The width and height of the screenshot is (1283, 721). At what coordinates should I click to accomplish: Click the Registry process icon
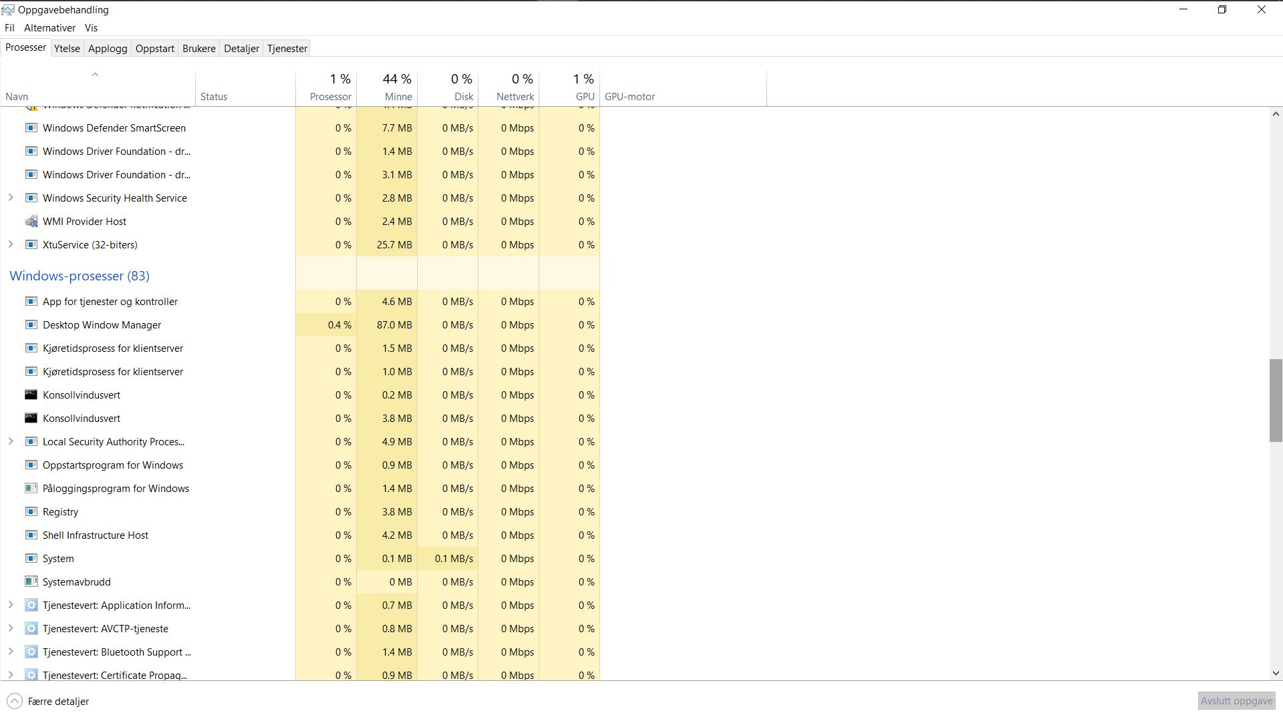tap(31, 511)
